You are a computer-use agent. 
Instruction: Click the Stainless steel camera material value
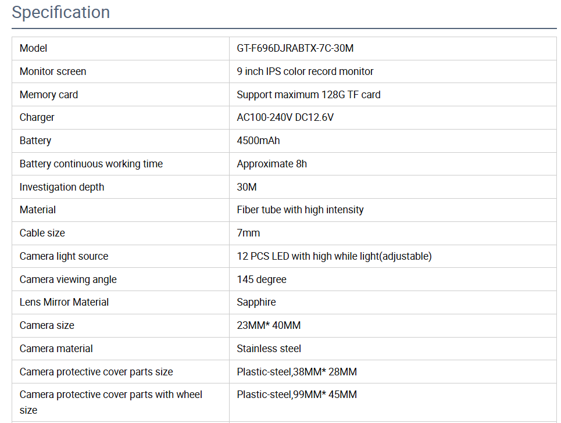point(269,349)
